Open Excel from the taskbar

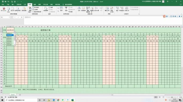point(72,100)
